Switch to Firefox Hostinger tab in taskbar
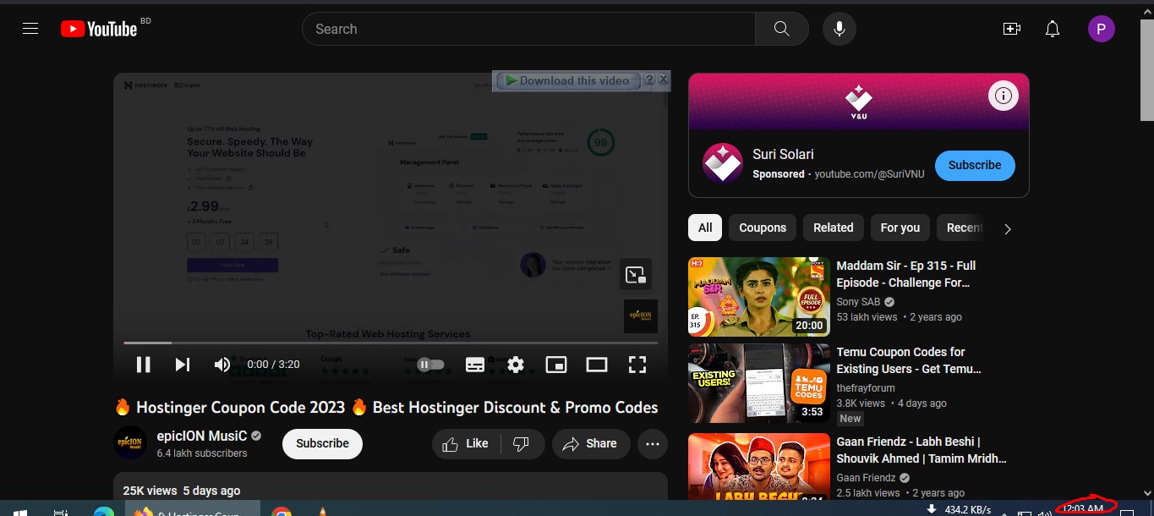1154x516 pixels. click(194, 510)
